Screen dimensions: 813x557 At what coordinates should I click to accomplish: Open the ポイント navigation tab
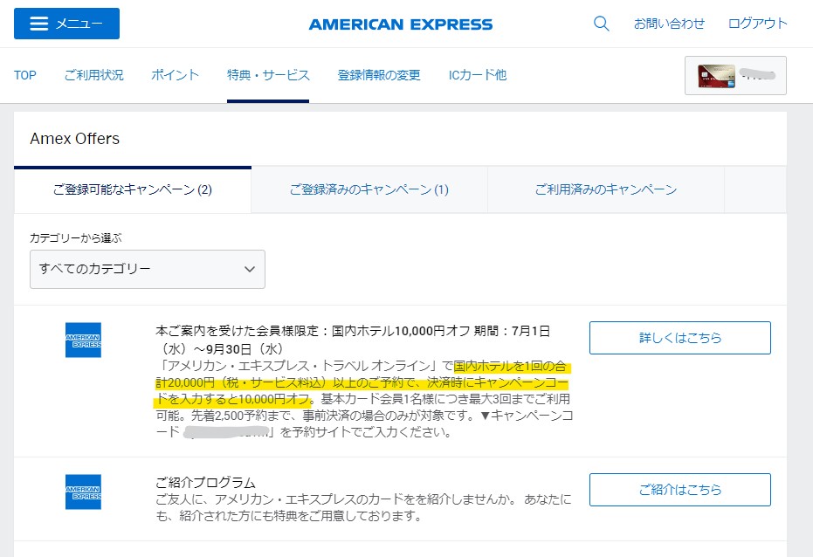[x=175, y=75]
